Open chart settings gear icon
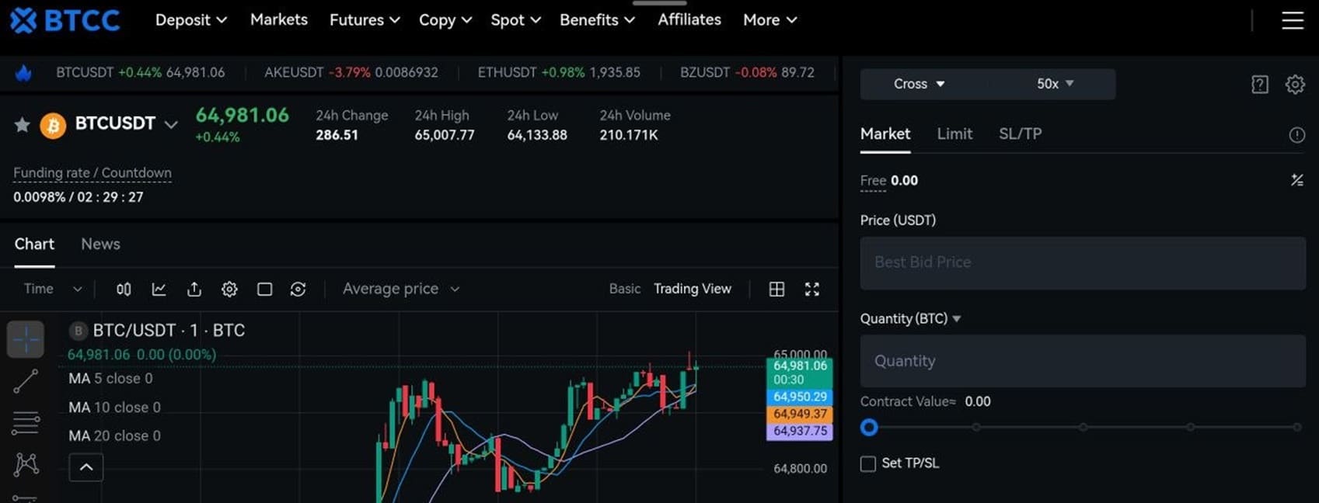This screenshot has width=1319, height=503. [x=229, y=290]
